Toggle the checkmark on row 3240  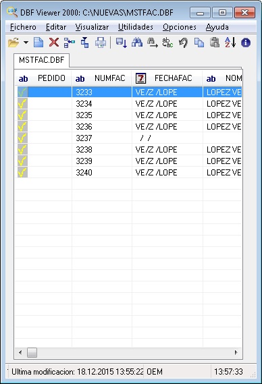pos(22,173)
